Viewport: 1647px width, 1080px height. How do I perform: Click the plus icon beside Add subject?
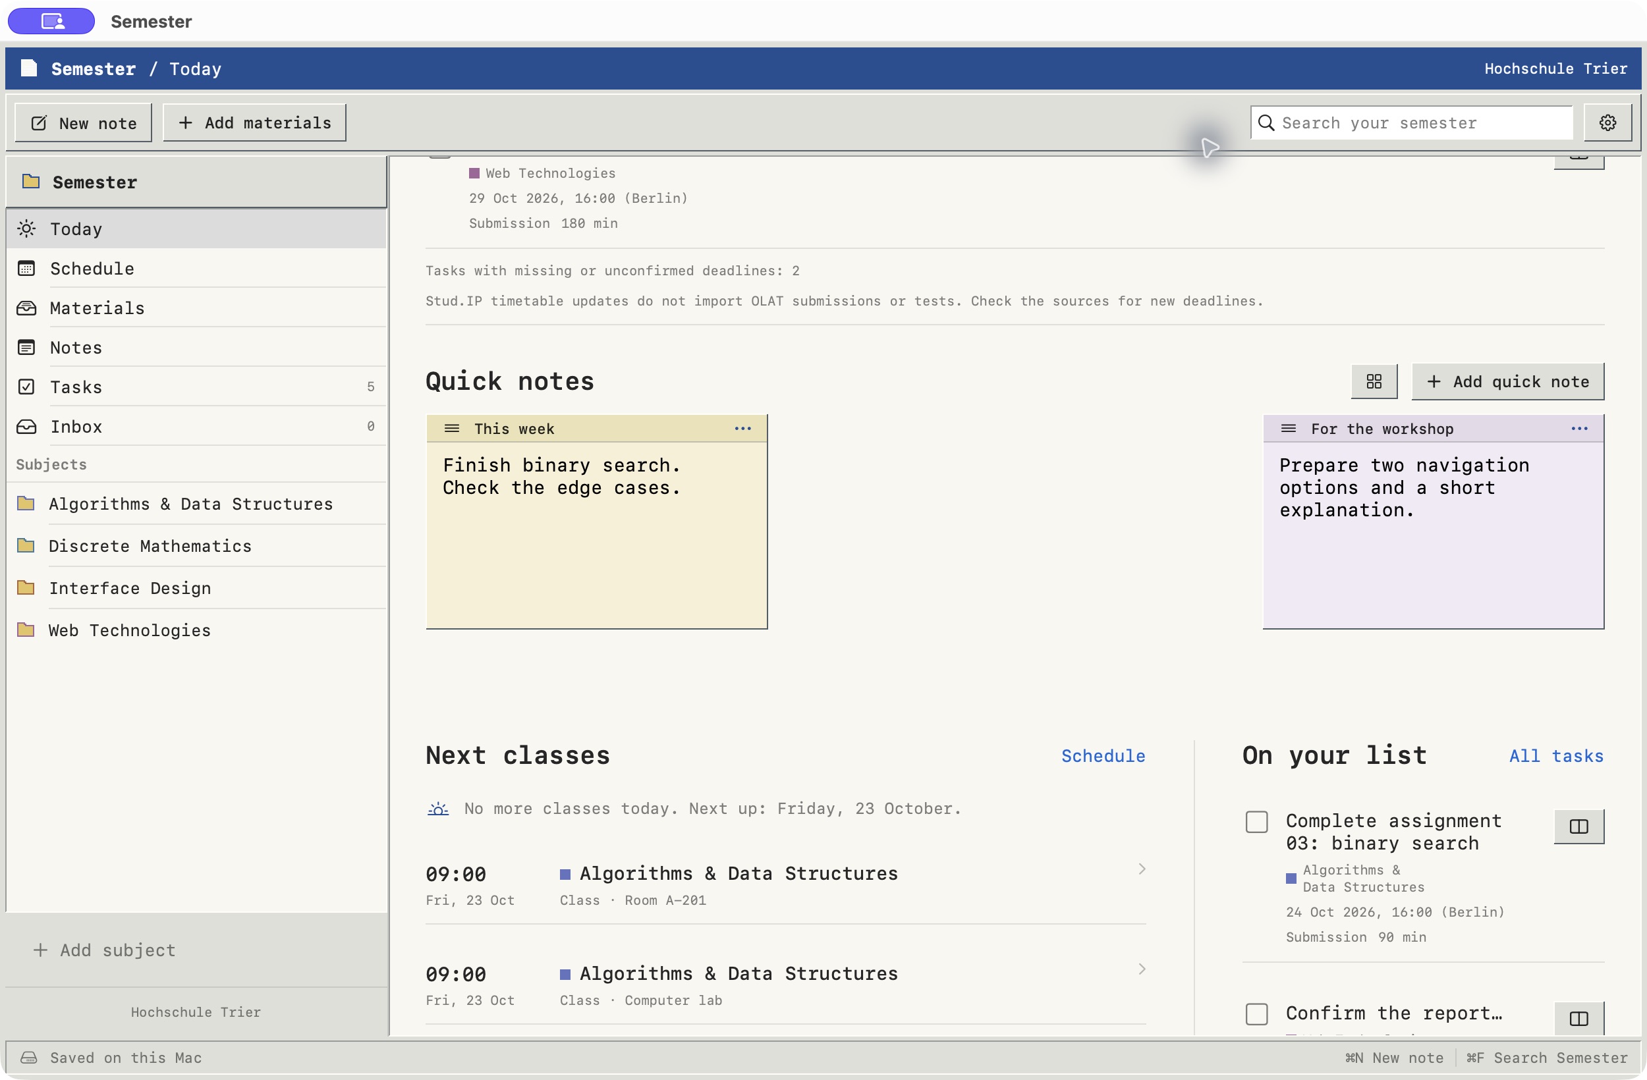click(x=40, y=950)
